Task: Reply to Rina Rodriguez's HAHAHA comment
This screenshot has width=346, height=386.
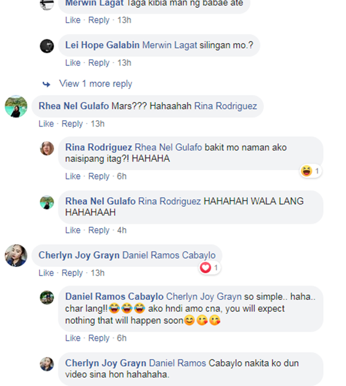Action: coord(99,176)
